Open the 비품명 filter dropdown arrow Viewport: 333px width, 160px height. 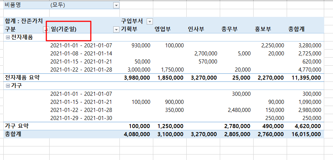[x=117, y=5]
